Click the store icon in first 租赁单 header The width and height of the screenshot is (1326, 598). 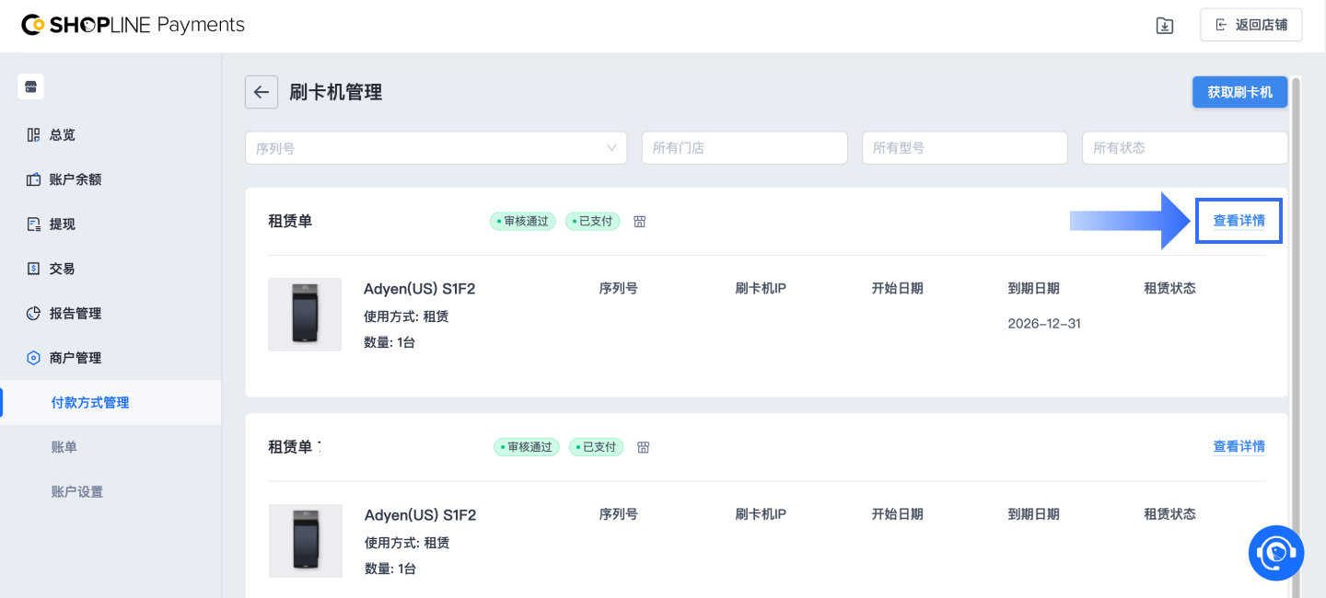pyautogui.click(x=640, y=222)
